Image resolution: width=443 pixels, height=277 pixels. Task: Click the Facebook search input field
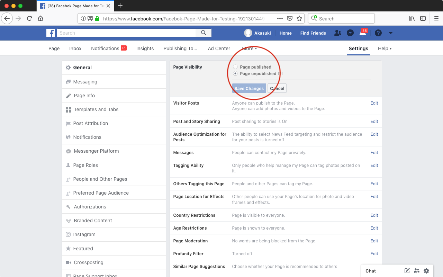click(x=126, y=33)
